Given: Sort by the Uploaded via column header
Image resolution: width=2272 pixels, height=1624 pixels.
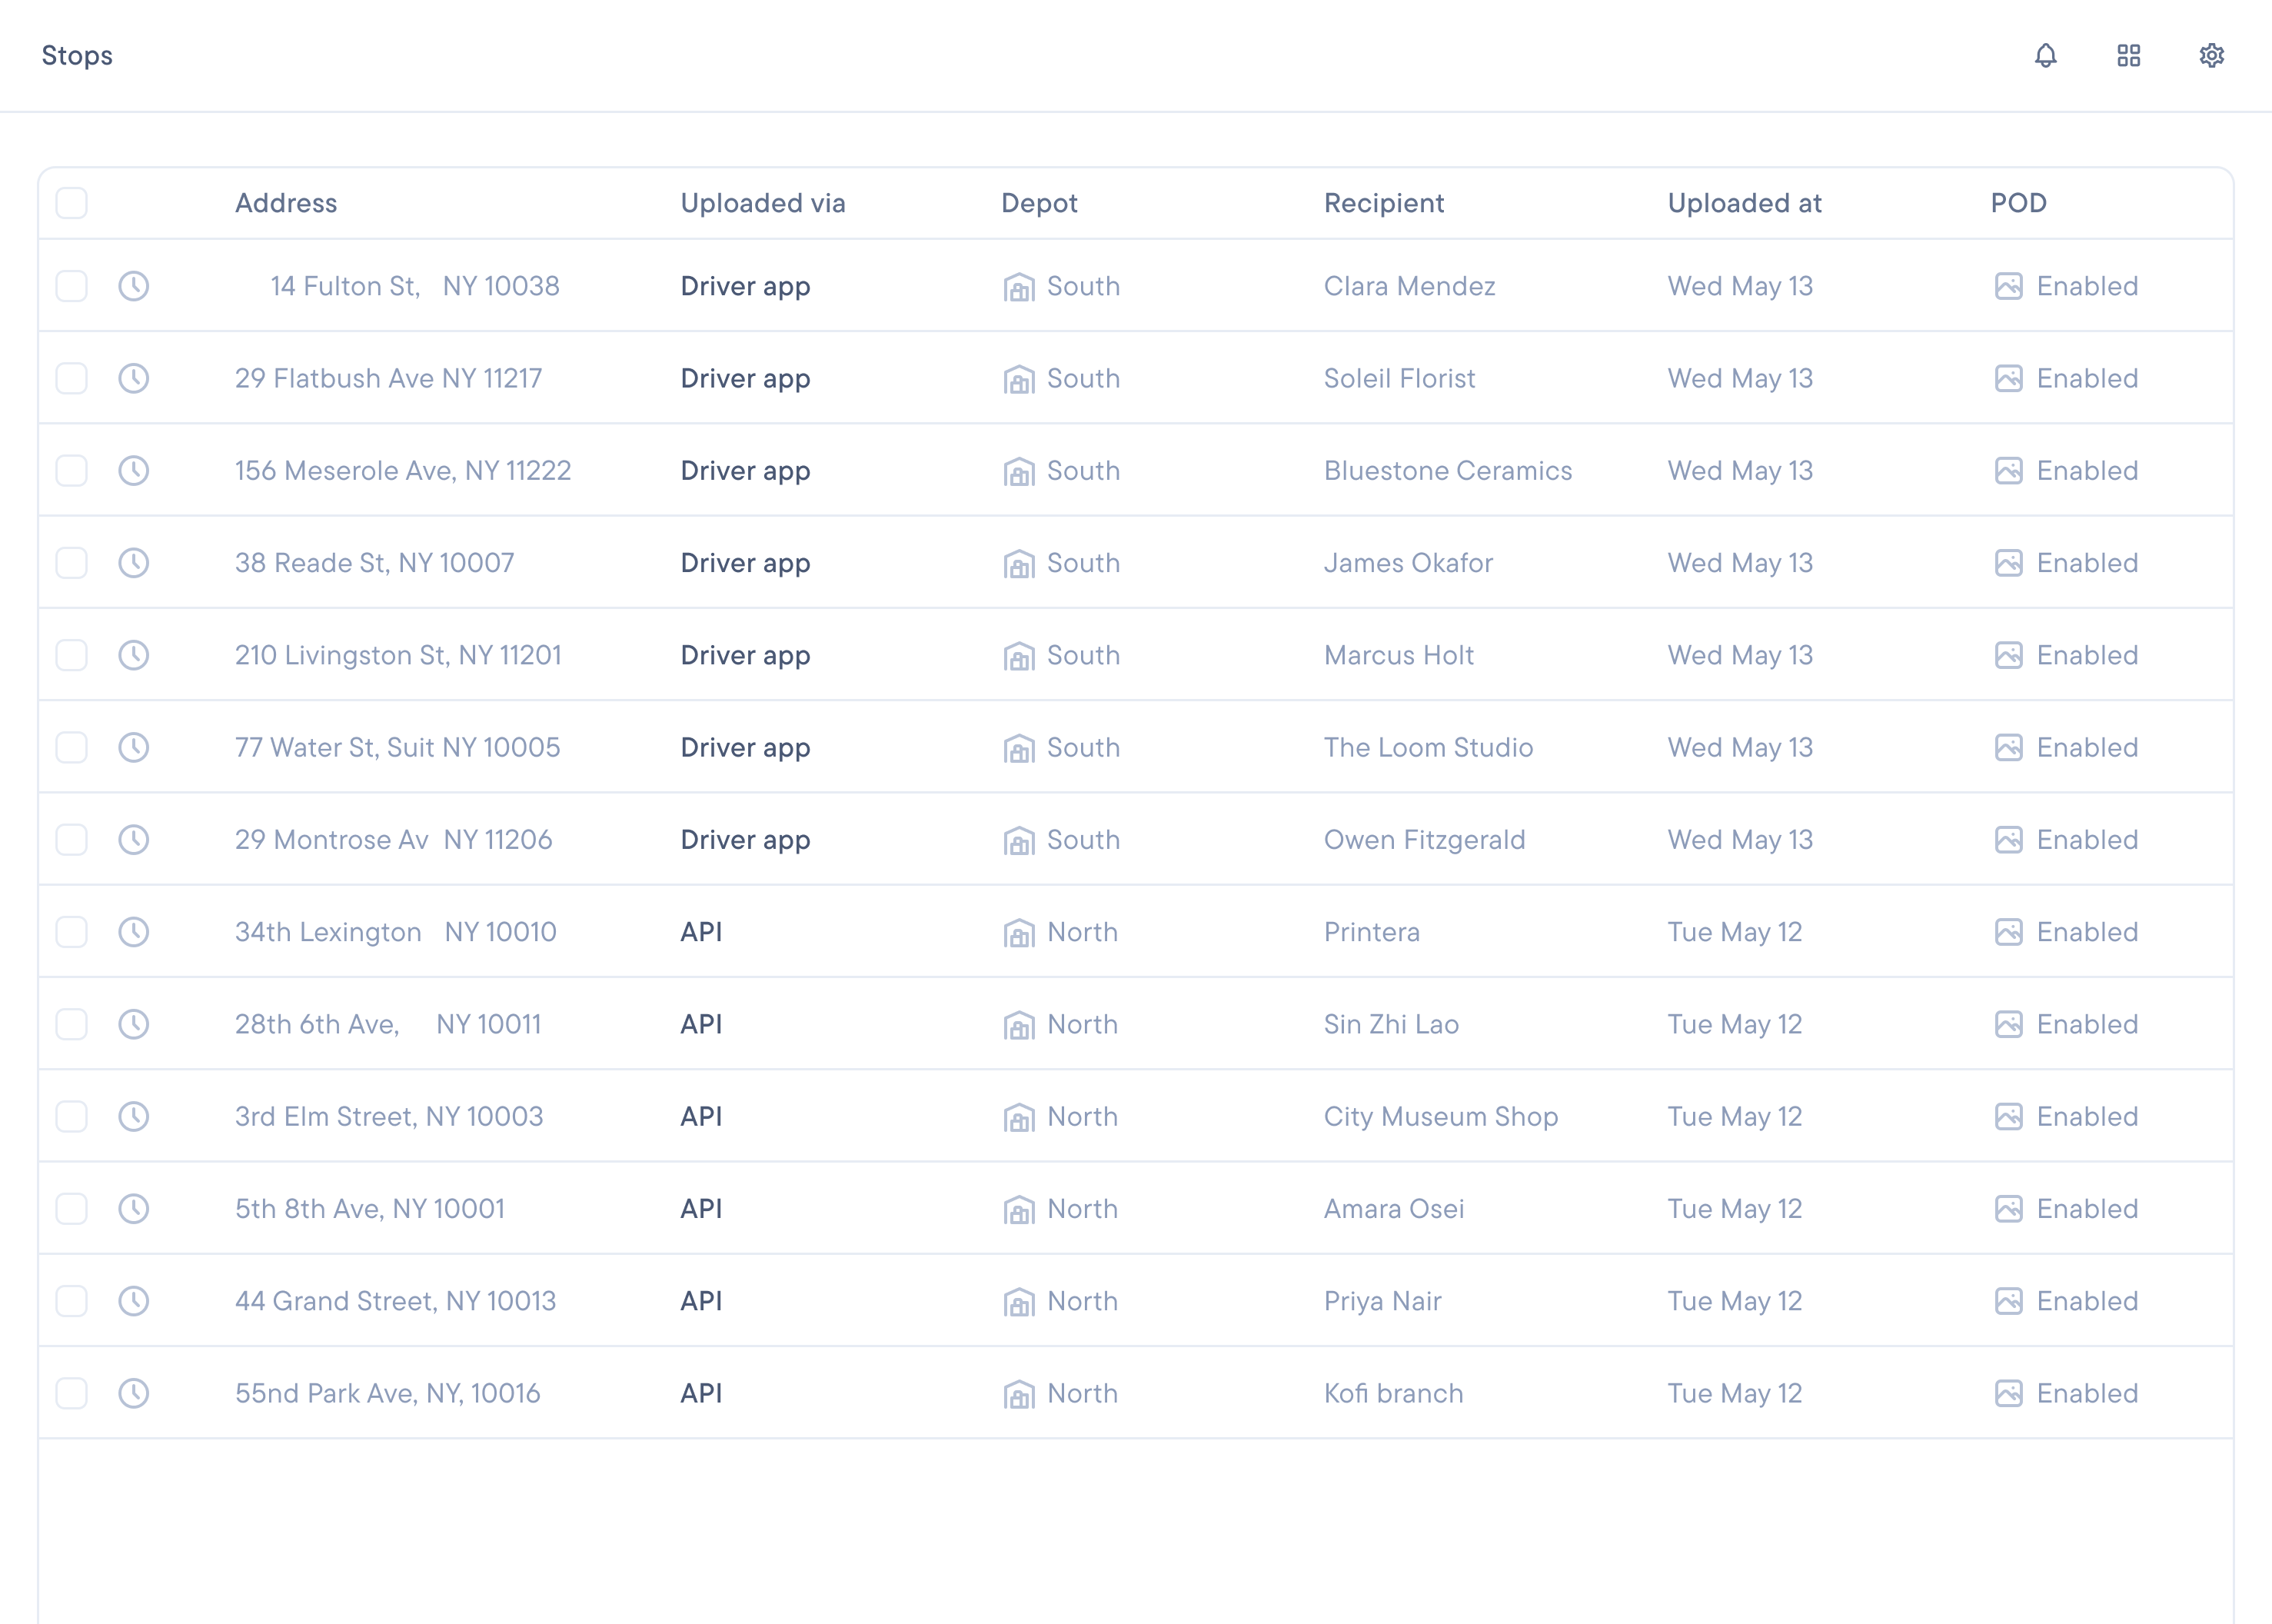Looking at the screenshot, I should coord(763,203).
